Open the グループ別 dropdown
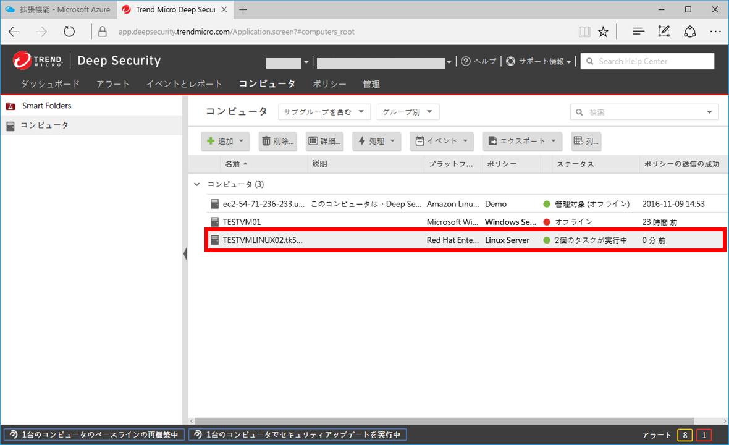729x445 pixels. (408, 112)
